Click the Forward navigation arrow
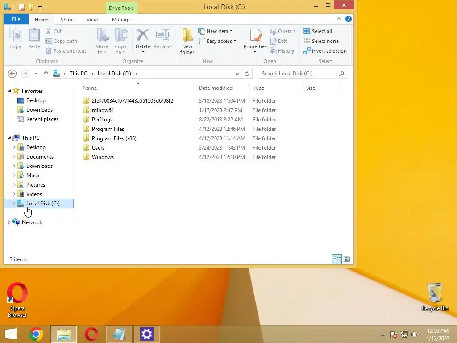This screenshot has height=343, width=457. pos(25,74)
